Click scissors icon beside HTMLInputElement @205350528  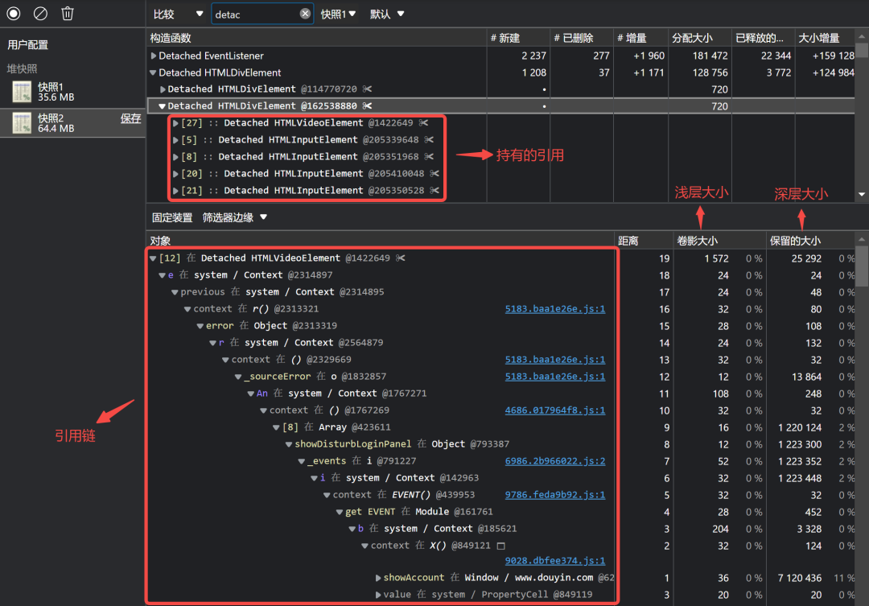tap(434, 191)
